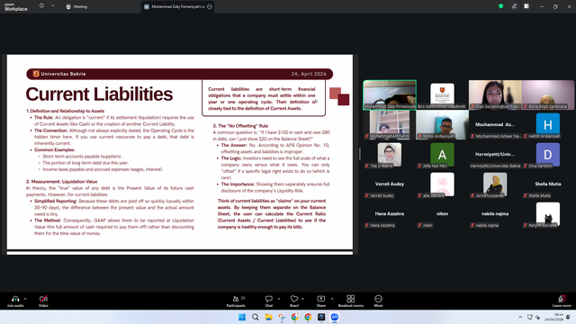This screenshot has height=324, width=576.
Task: Select Shella Mutia participant tile
Action: pyautogui.click(x=548, y=184)
